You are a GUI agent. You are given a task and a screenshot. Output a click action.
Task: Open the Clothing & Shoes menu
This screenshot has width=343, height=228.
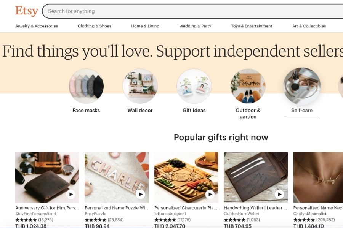[x=95, y=26]
